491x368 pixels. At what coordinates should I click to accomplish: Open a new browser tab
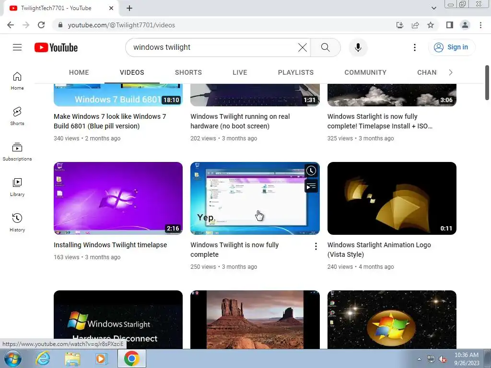click(129, 8)
